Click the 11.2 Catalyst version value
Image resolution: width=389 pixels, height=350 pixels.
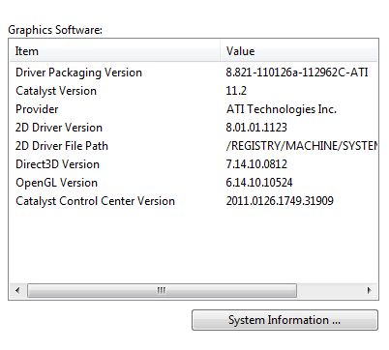tap(236, 91)
